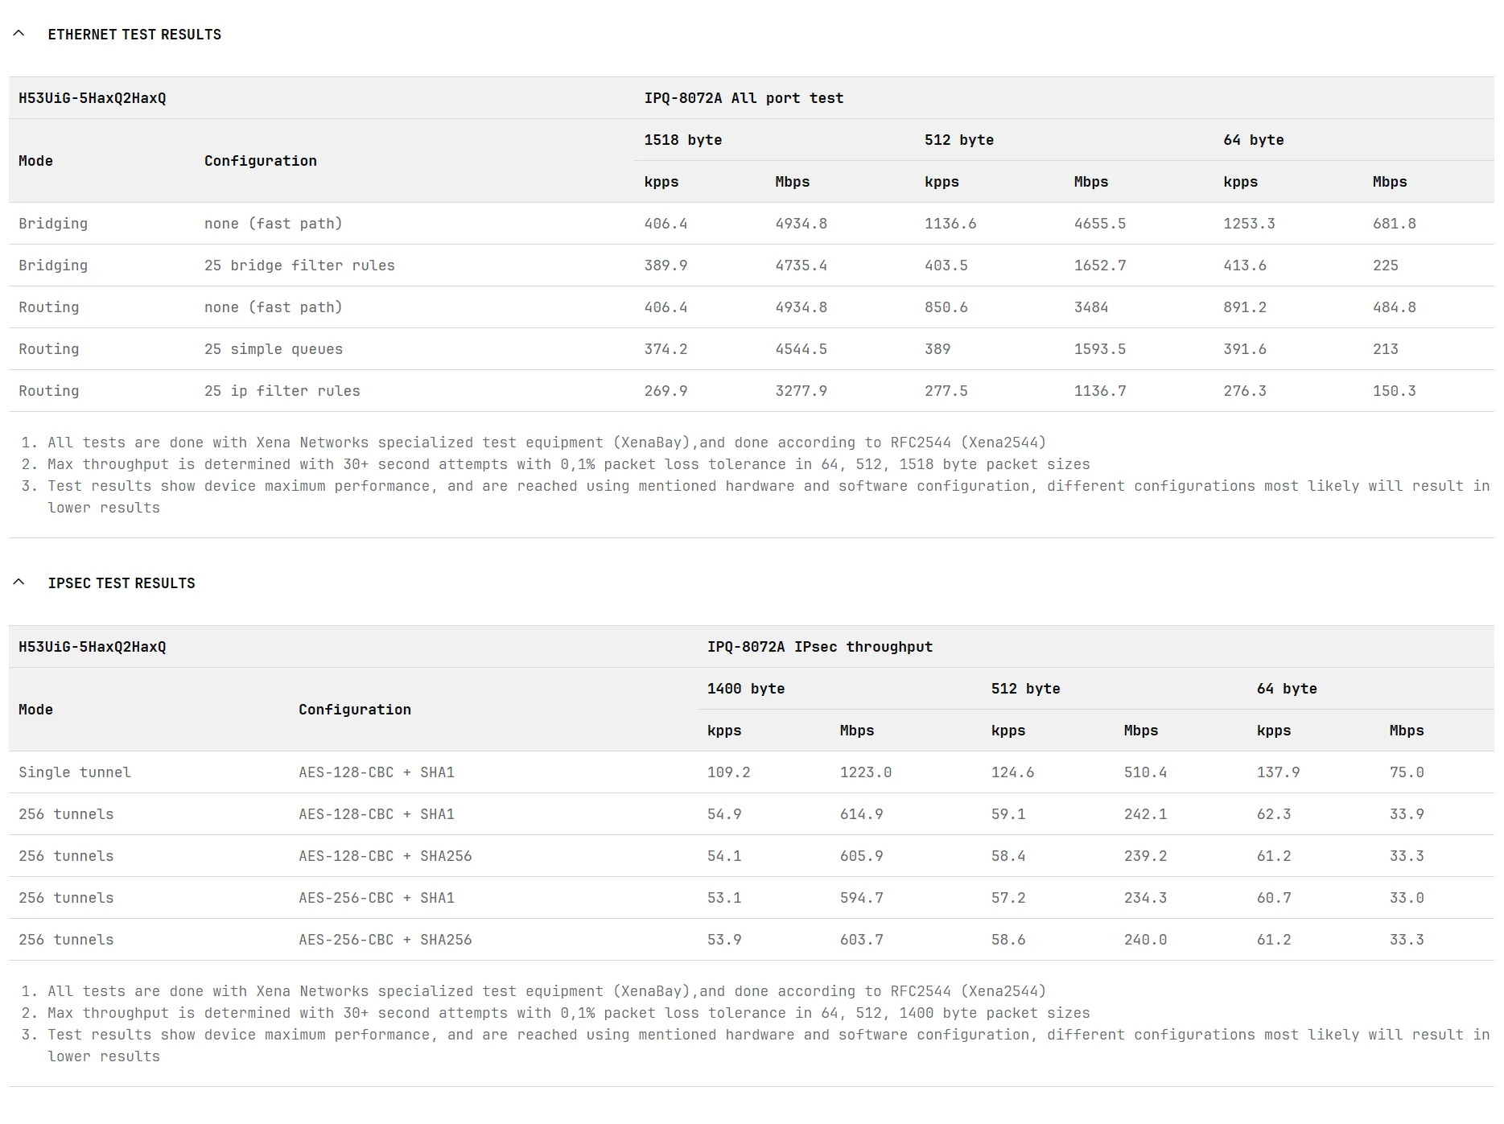Screen dimensions: 1504x1124
Task: Click the 75.0 Mbps value
Action: point(1407,772)
